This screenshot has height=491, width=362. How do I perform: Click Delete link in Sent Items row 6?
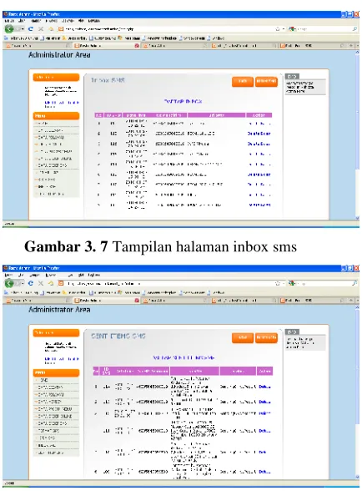pyautogui.click(x=264, y=472)
